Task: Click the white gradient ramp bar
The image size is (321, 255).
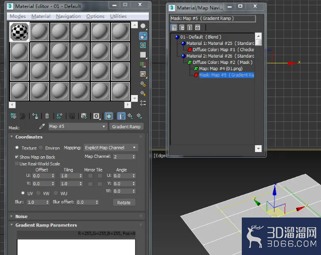Action: click(x=76, y=247)
